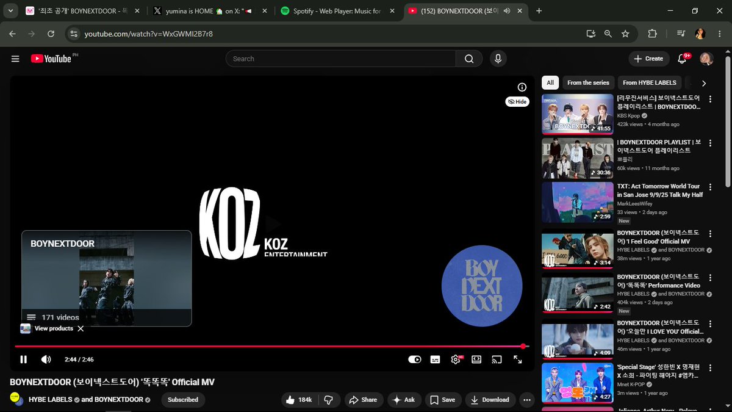The height and width of the screenshot is (412, 732).
Task: Open options for 'I Feel Good' MV
Action: click(710, 233)
